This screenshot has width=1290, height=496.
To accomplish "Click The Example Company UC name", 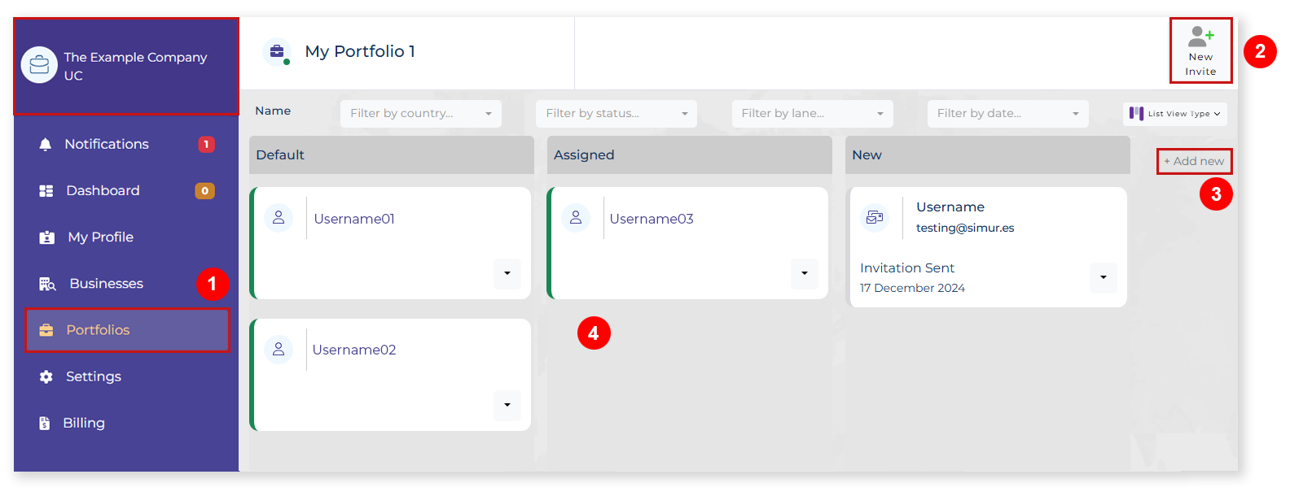I will pyautogui.click(x=135, y=66).
